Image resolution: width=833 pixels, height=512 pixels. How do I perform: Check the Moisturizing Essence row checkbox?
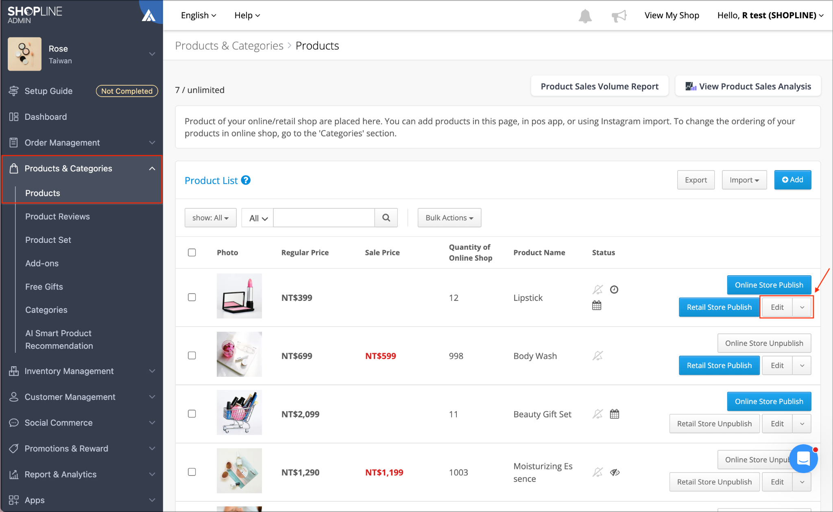point(192,472)
